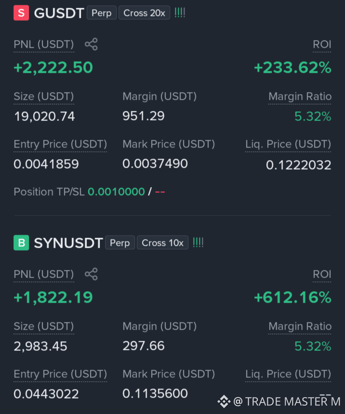Click the red S short badge for GUSDT
This screenshot has width=345, height=414.
tap(21, 13)
